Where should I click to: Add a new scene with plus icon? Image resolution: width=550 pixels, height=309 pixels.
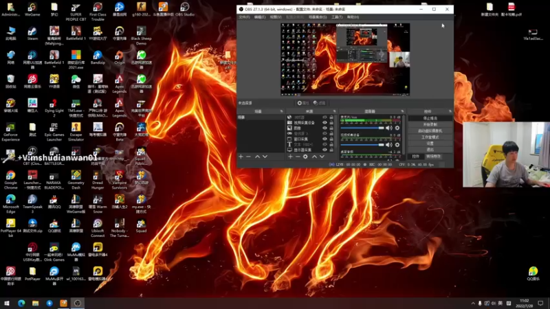point(241,157)
